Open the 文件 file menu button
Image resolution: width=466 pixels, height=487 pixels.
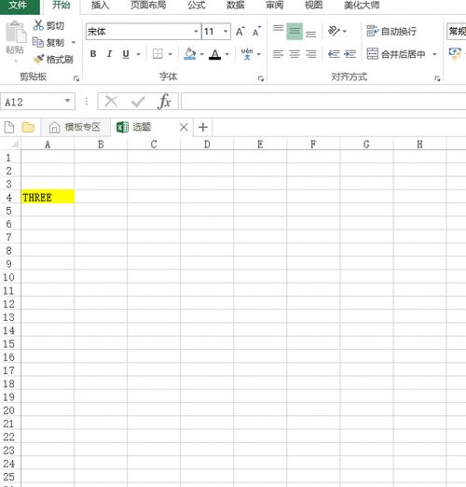coord(18,5)
